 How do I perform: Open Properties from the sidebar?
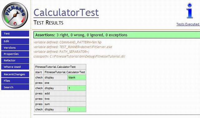[15, 54]
